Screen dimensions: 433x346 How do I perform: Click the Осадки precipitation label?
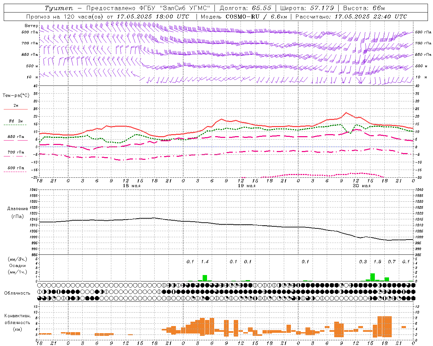(18, 266)
